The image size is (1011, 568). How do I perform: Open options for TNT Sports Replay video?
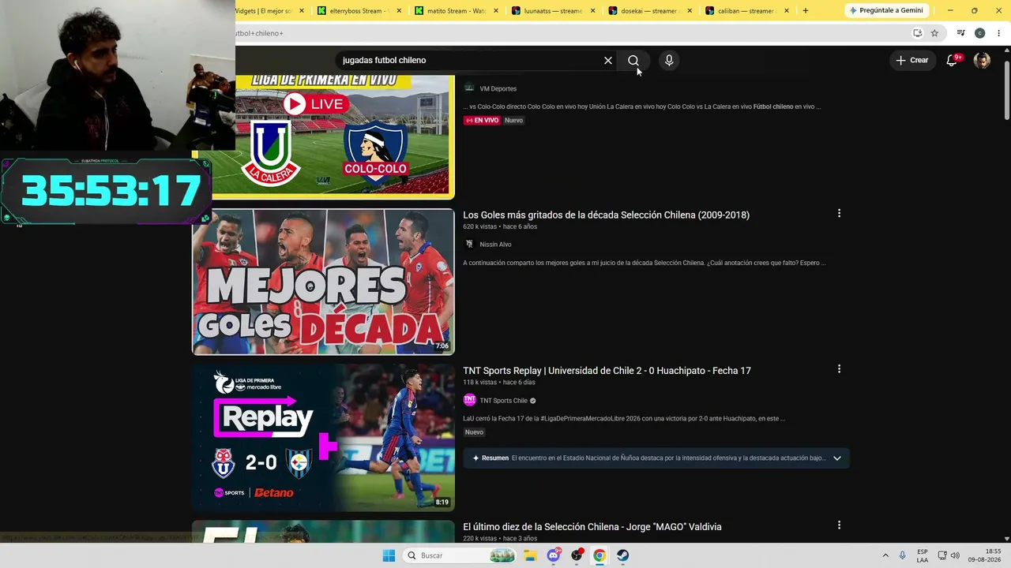(839, 369)
